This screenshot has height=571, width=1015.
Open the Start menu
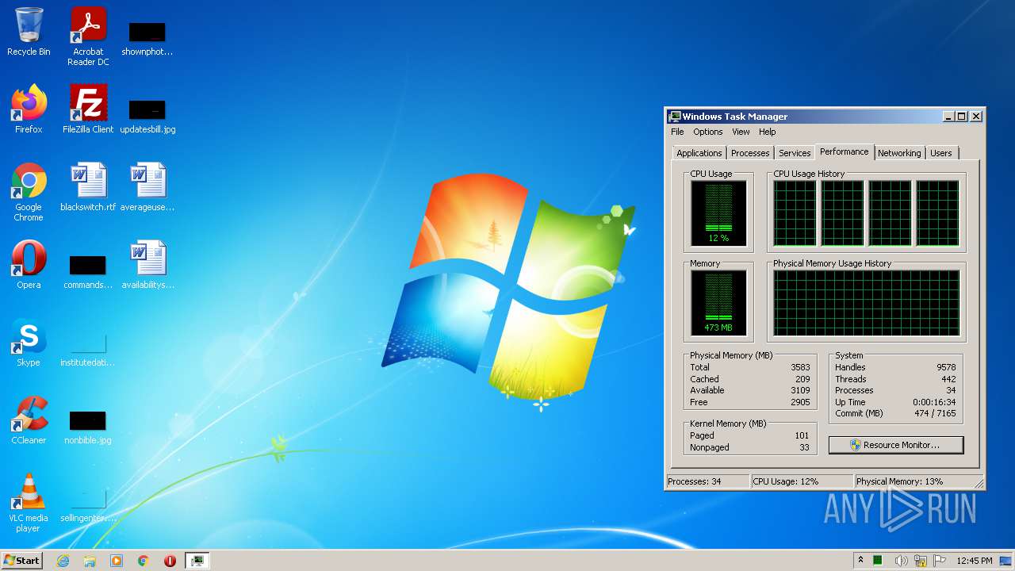coord(21,560)
